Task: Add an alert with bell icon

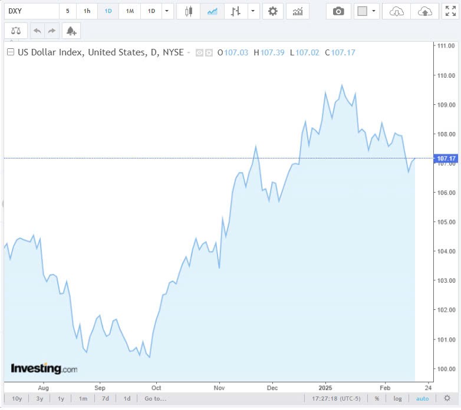Action: click(71, 31)
